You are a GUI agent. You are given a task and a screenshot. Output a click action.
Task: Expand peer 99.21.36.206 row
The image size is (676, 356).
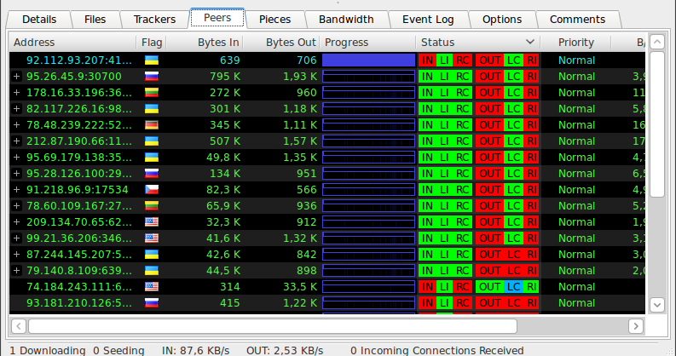16,238
